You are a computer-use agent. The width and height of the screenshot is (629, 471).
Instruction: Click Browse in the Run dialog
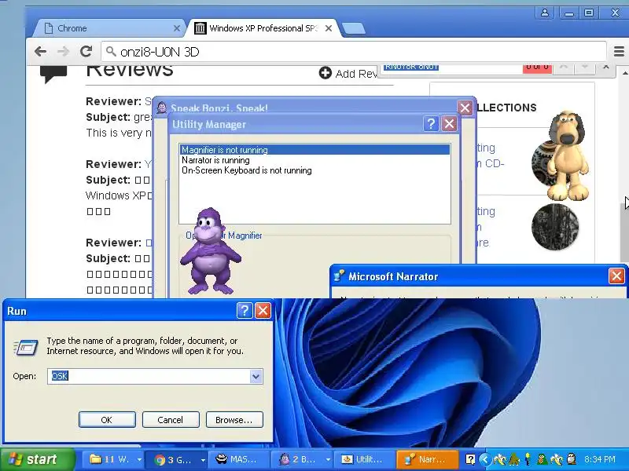click(x=234, y=420)
